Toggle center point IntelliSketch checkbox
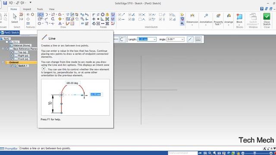Image resolution: width=276 pixels, height=155 pixels. click(x=130, y=19)
